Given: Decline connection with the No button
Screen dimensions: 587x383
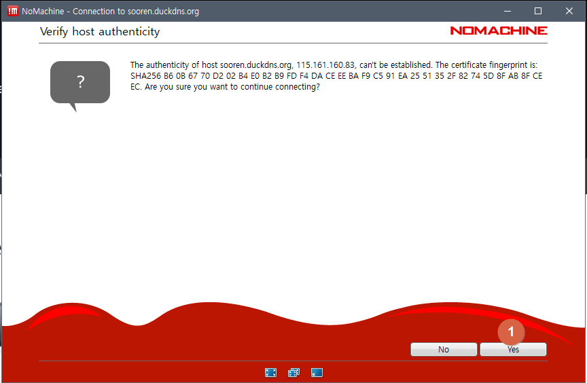Looking at the screenshot, I should tap(444, 349).
